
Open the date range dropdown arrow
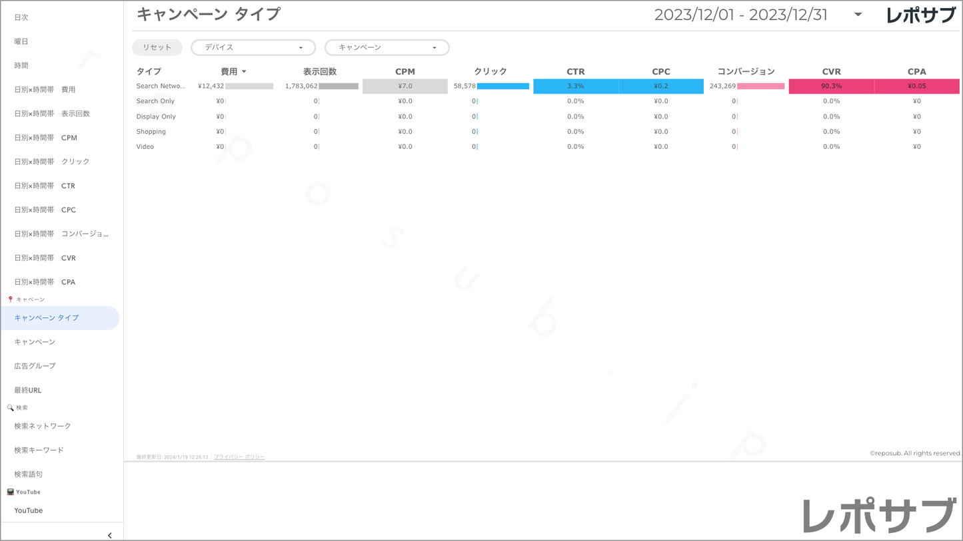tap(858, 15)
